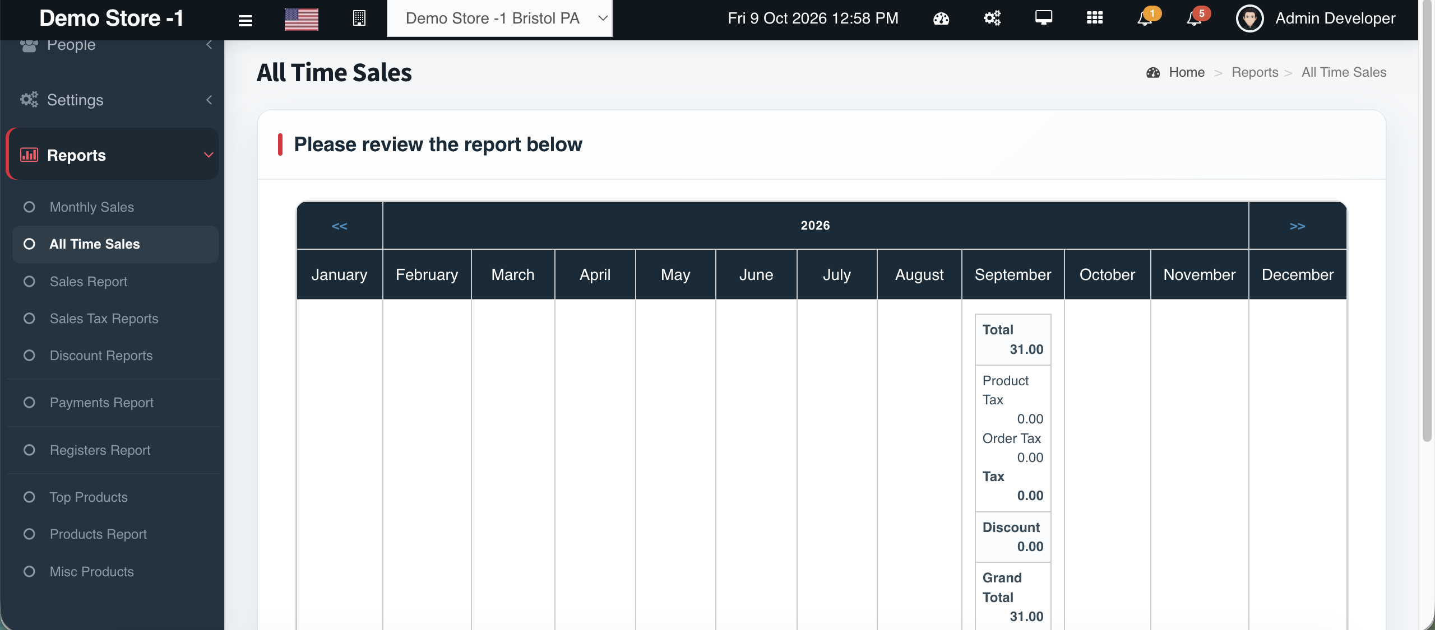Screen dimensions: 1435x630
Task: Select All Time Sales in the sidebar
Action: [x=115, y=244]
